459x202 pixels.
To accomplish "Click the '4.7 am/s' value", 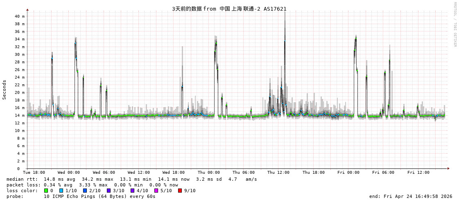I will pos(243,179).
